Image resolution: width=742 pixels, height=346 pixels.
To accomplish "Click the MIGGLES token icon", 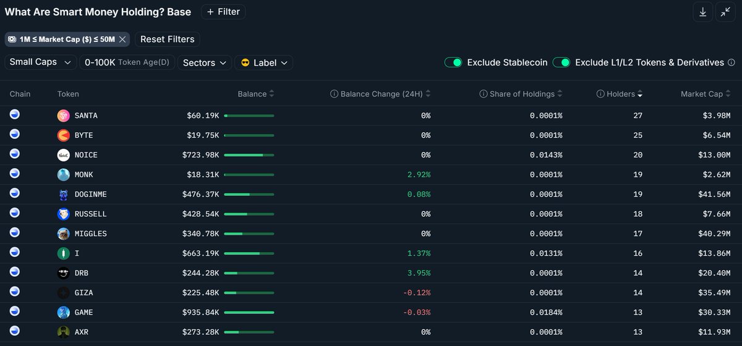I will click(x=64, y=234).
